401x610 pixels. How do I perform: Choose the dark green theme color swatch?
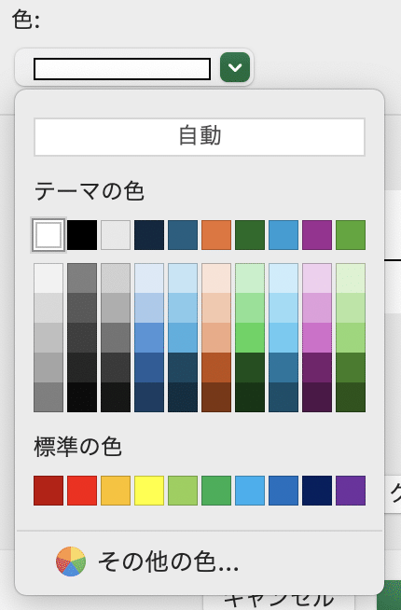coord(250,235)
